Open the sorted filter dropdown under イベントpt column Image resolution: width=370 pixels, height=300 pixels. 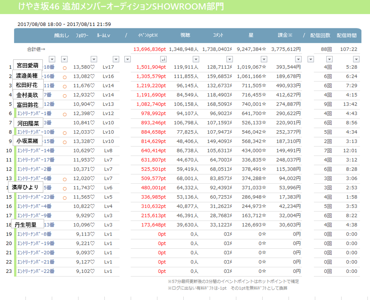pyautogui.click(x=163, y=59)
